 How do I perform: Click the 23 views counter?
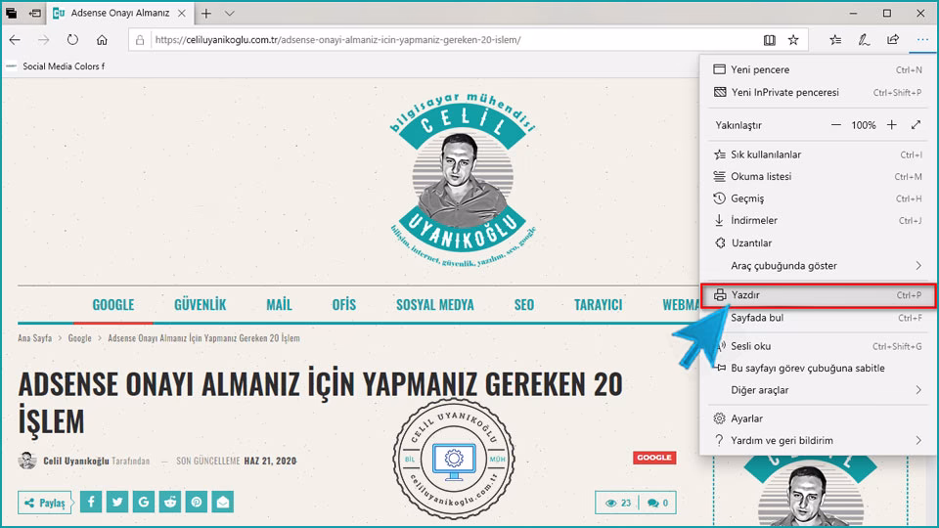click(x=618, y=503)
